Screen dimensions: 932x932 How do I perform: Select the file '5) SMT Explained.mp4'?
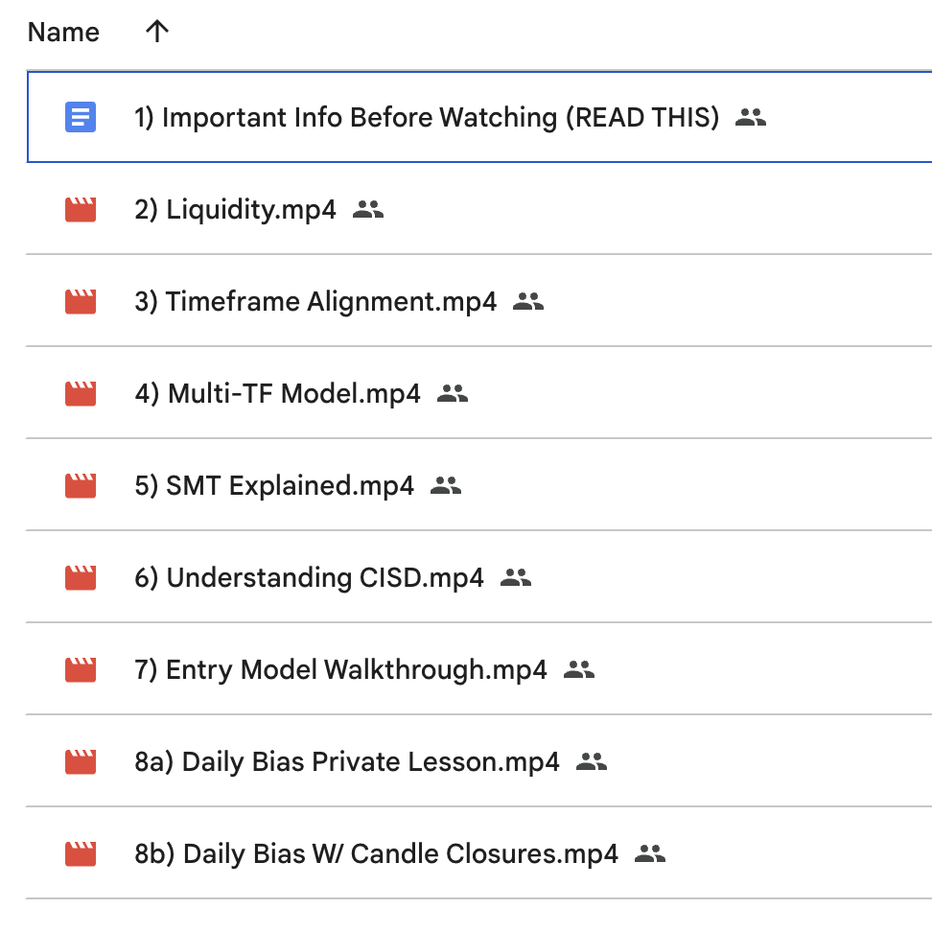point(274,486)
